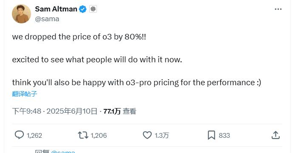The height and width of the screenshot is (153, 298).
Task: Open the three-dot more options menu
Action: (x=278, y=9)
